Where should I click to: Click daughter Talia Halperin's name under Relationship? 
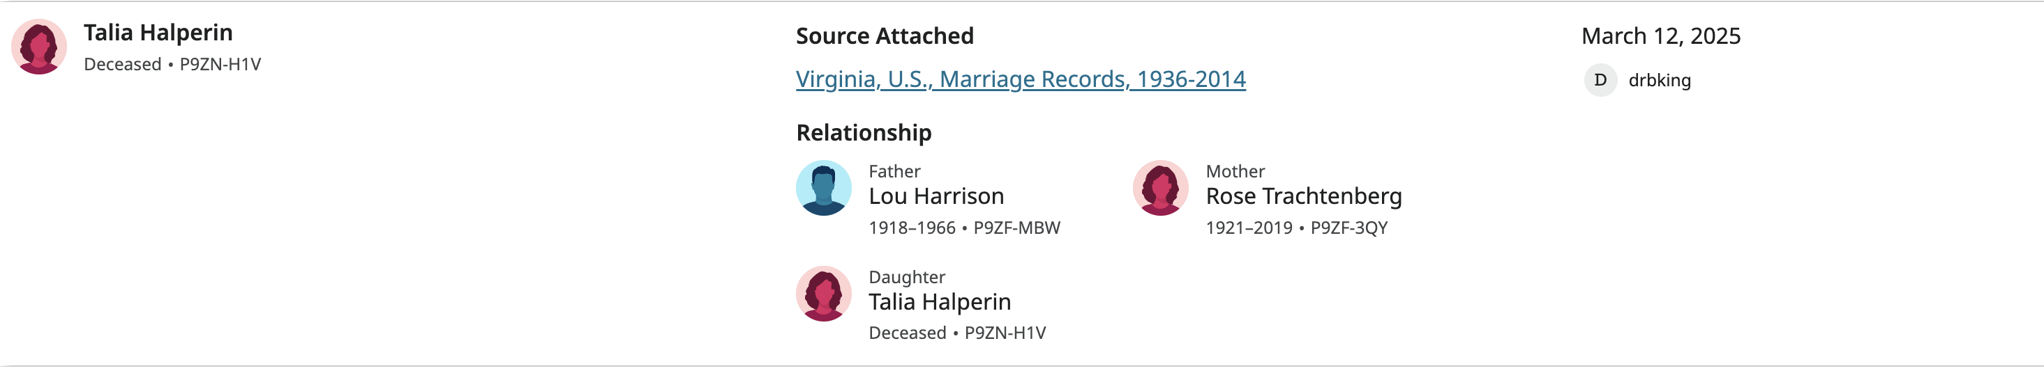pyautogui.click(x=940, y=302)
